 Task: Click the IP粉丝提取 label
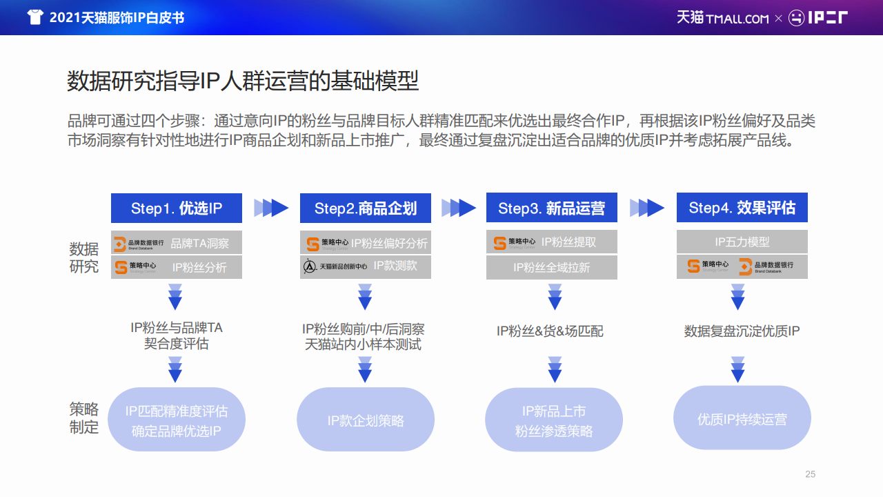[x=568, y=242]
